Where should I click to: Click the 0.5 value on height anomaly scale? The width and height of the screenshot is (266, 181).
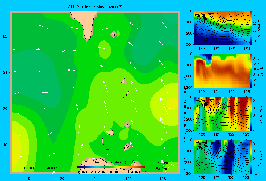144,172
